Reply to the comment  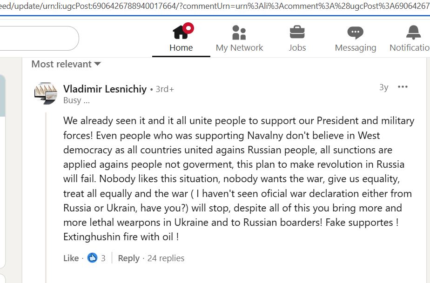pyautogui.click(x=128, y=258)
